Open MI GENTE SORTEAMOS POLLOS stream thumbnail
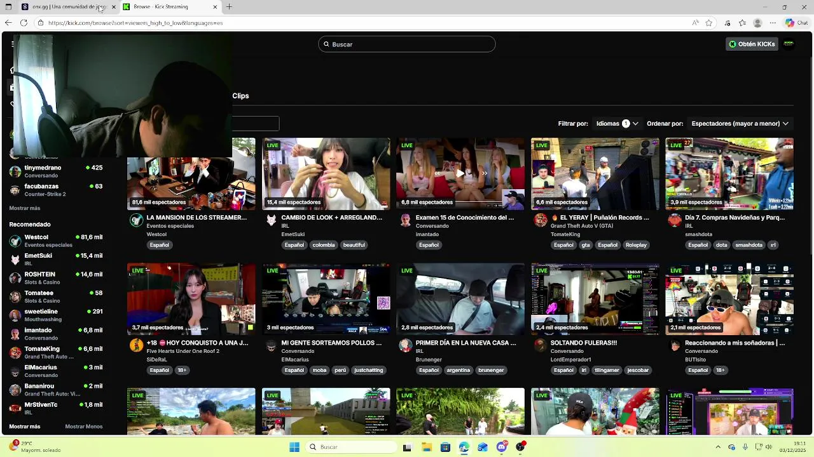 tap(326, 299)
